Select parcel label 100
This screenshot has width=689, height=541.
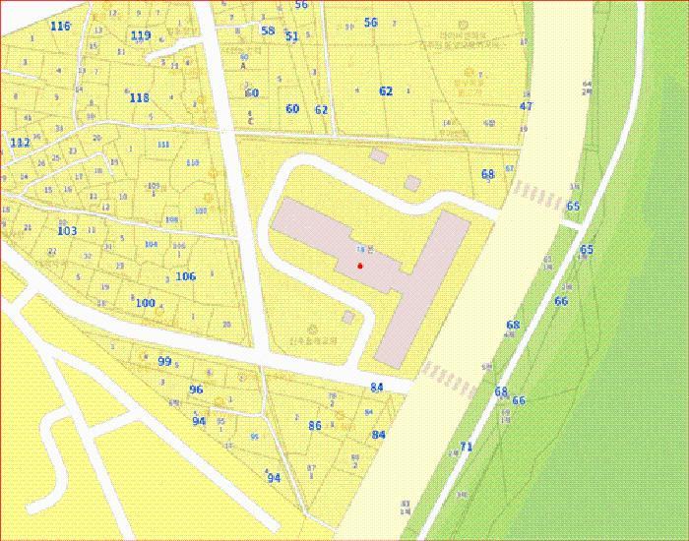(x=146, y=303)
